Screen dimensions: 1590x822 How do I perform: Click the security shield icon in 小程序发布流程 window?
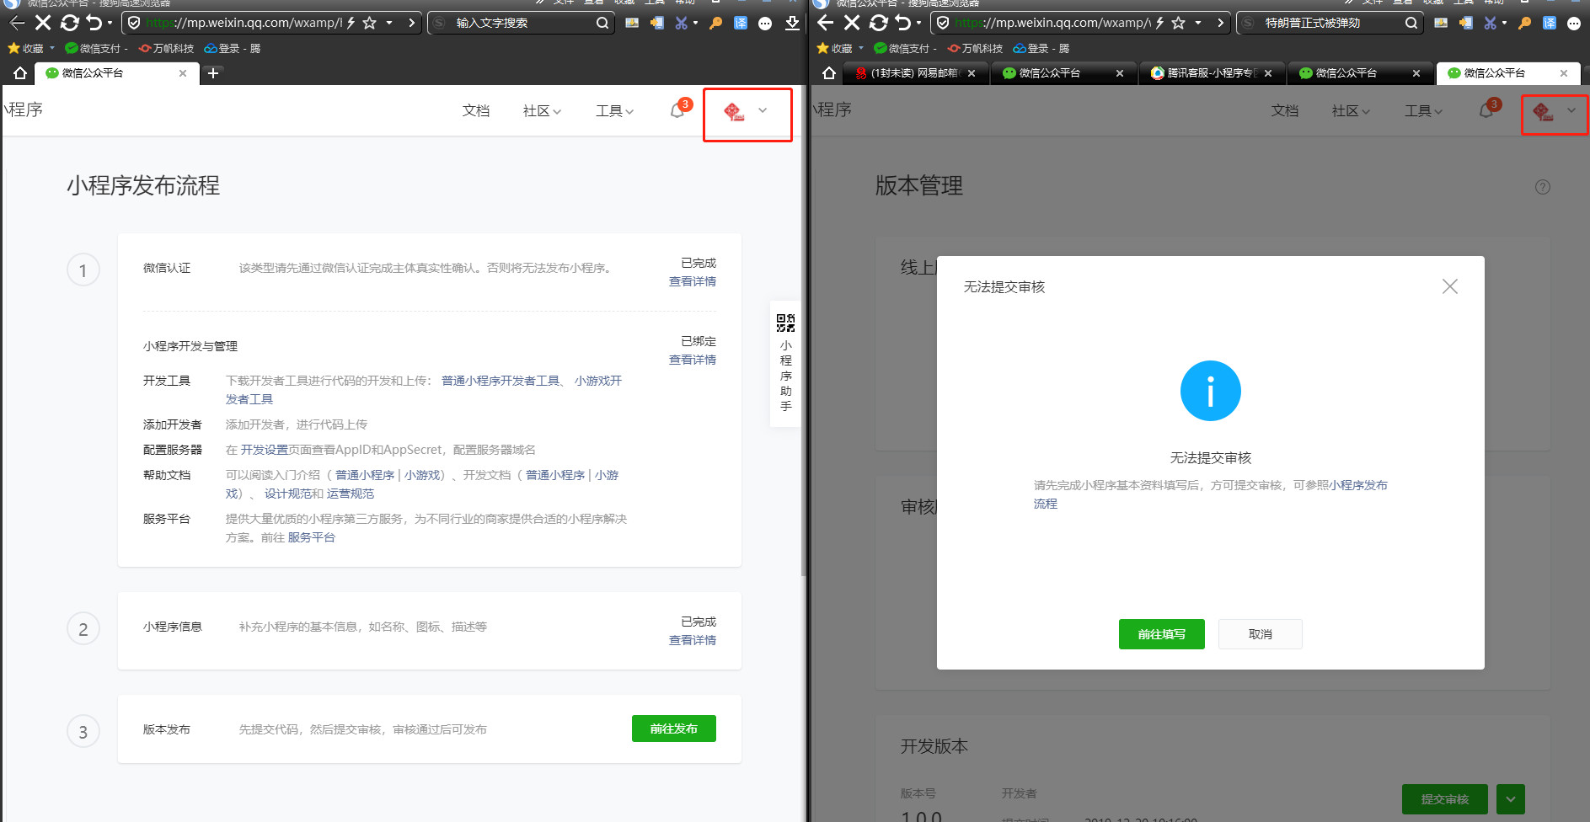tap(134, 23)
